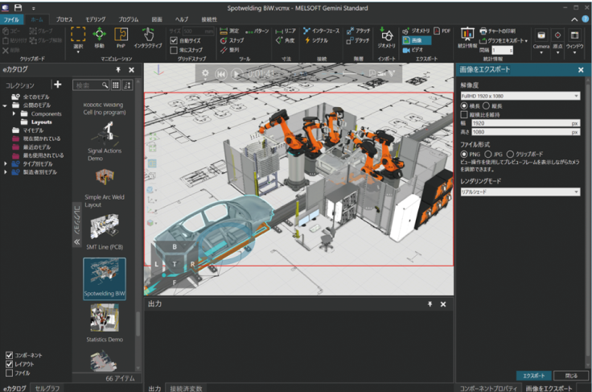Add a new collection with plus icon
This screenshot has height=392, width=592.
point(57,85)
